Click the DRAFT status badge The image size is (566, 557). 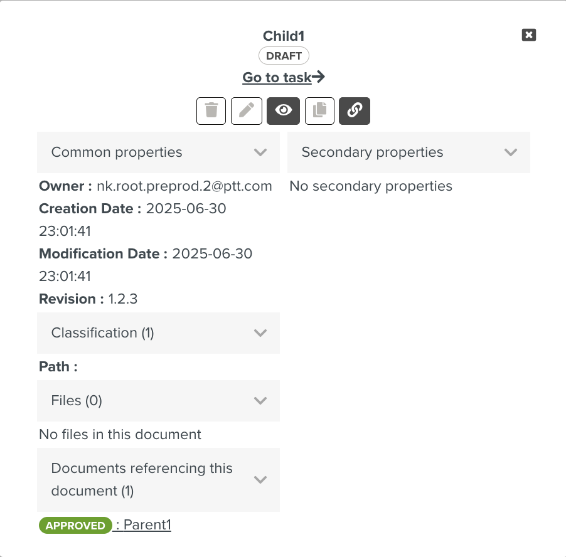point(284,56)
